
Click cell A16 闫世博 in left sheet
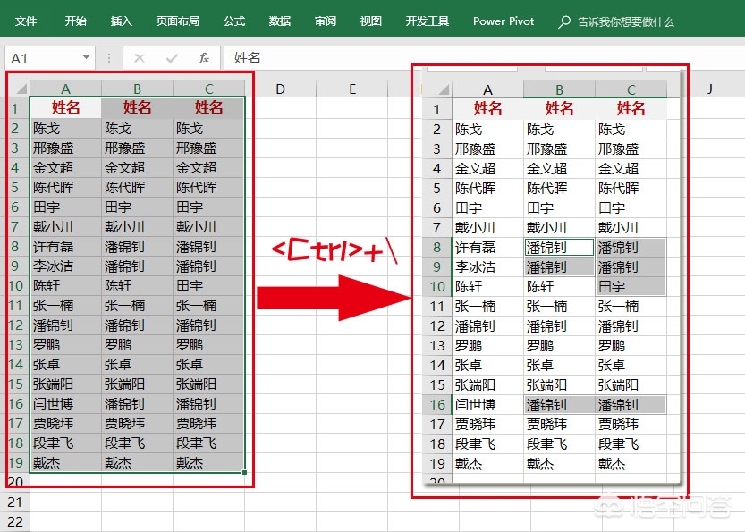[65, 404]
